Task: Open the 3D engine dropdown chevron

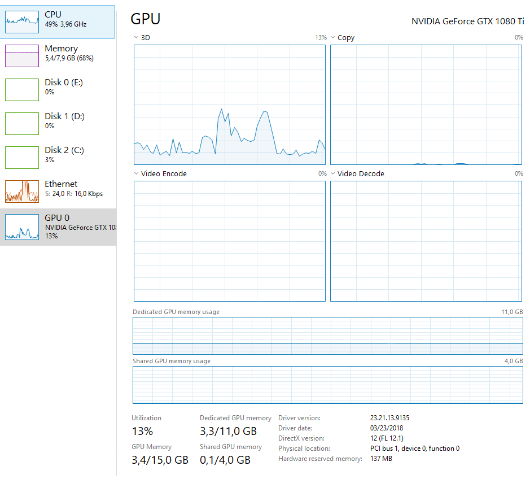Action: 137,37
